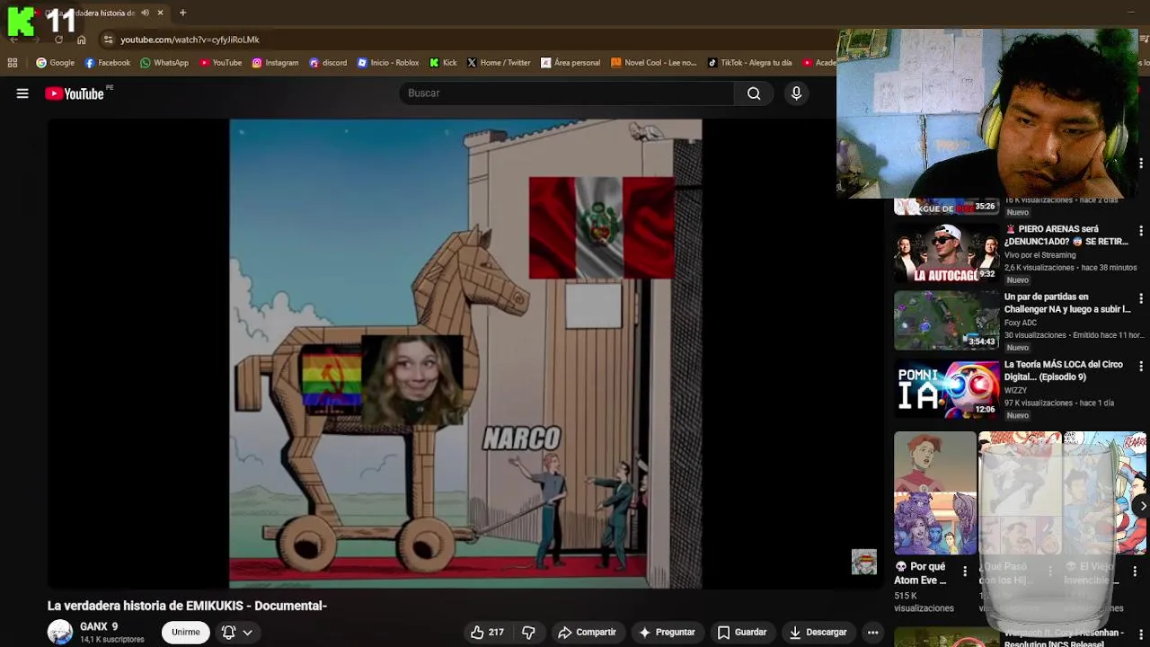
Task: Click 'Vivo por el Streaming' channel name
Action: coord(1039,255)
